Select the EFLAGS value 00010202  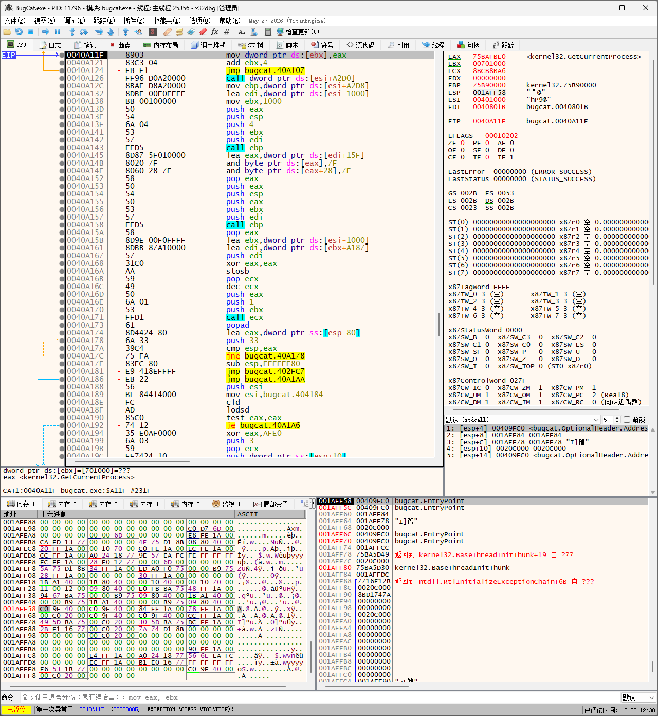click(501, 136)
